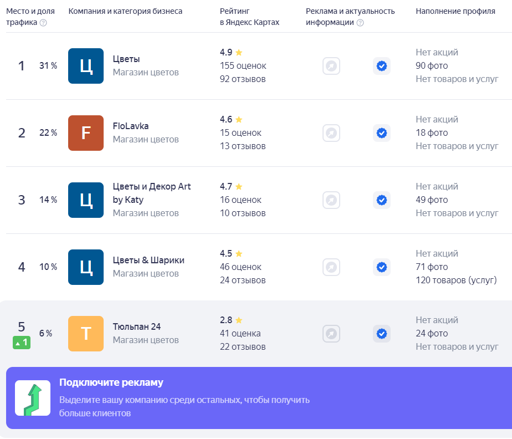Click the "6 %" traffic share
This screenshot has width=512, height=439.
point(45,334)
